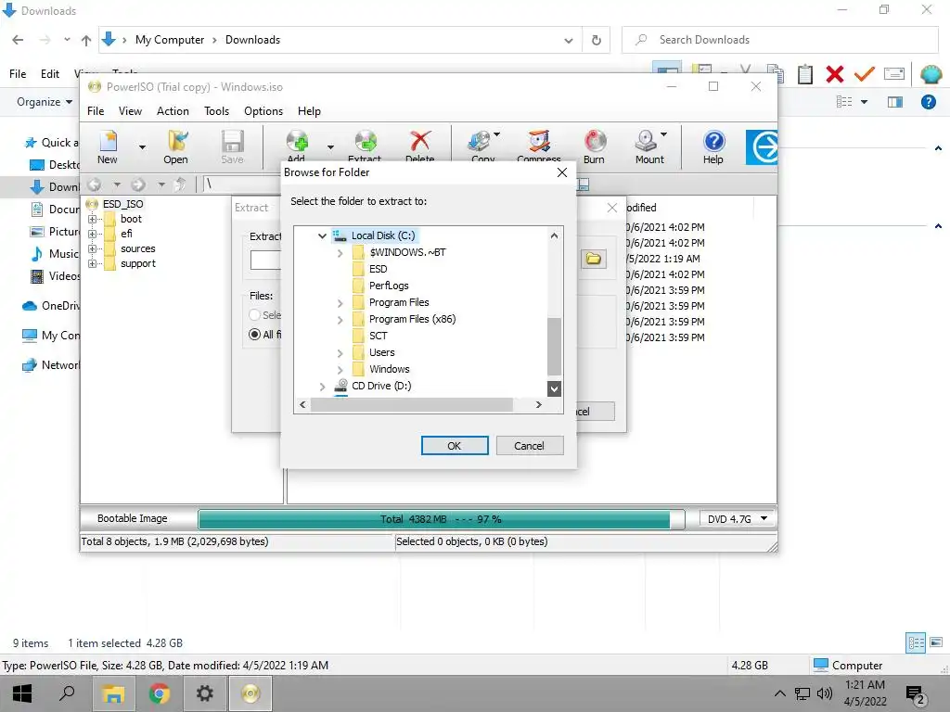Click the blue help icon in Downloads window

928,102
